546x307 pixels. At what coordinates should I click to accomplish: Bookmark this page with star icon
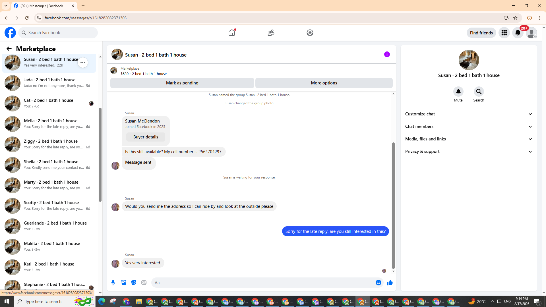click(x=515, y=18)
